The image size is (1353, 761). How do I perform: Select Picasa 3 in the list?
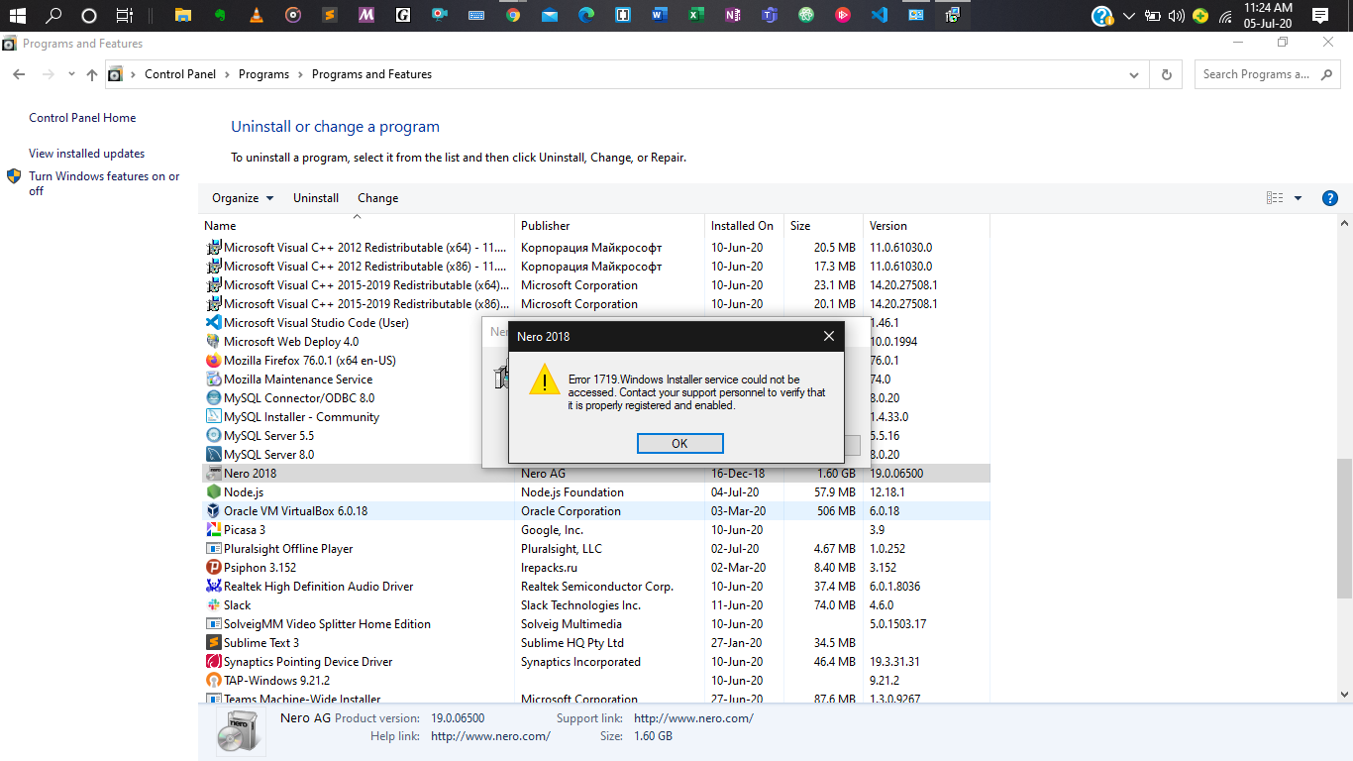coord(594,530)
